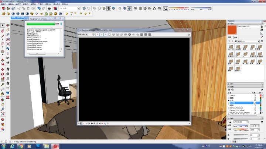Collapse the Shadows panel section
Image resolution: width=266 pixels, height=149 pixels.
point(229,118)
